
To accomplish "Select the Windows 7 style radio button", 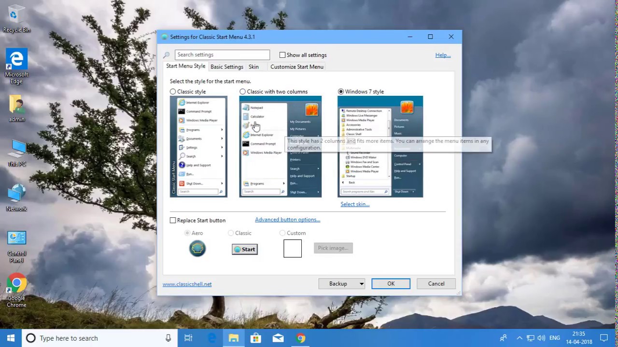I will tap(341, 92).
